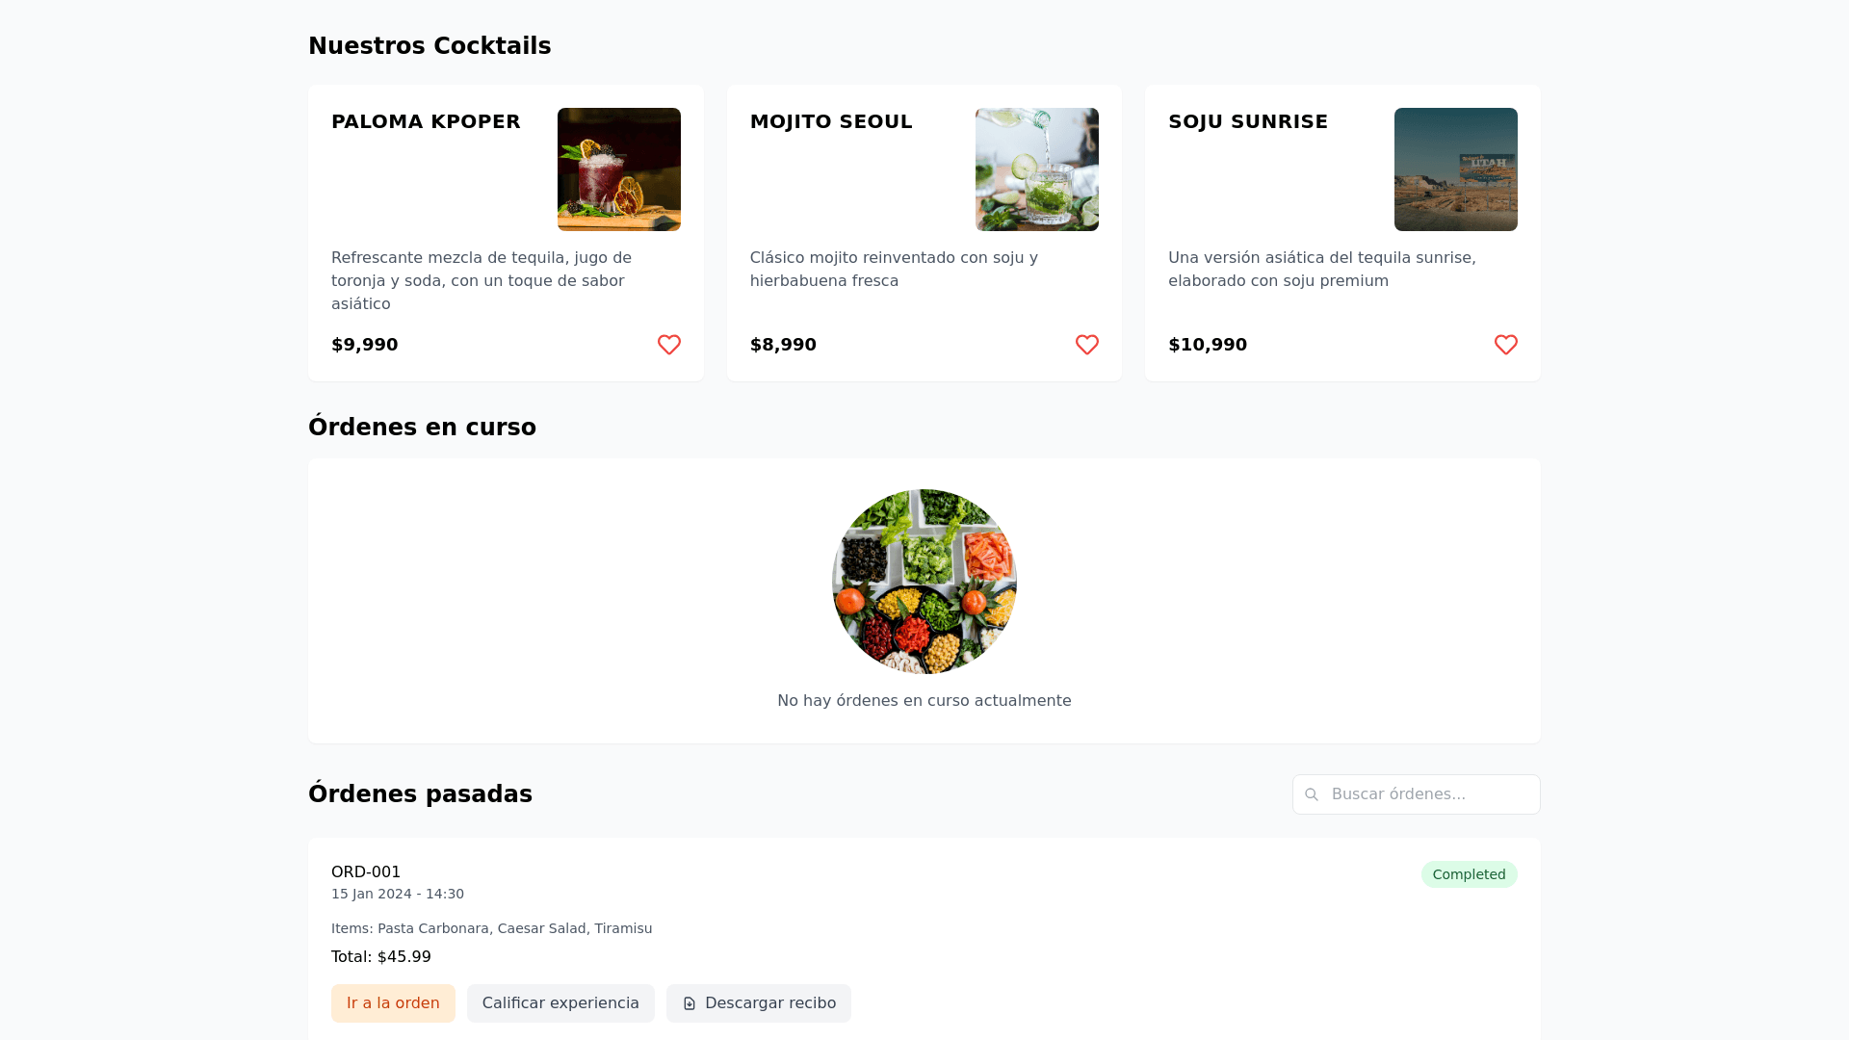Click the Órdenes pasadas heading
The height and width of the screenshot is (1040, 1849).
420,794
